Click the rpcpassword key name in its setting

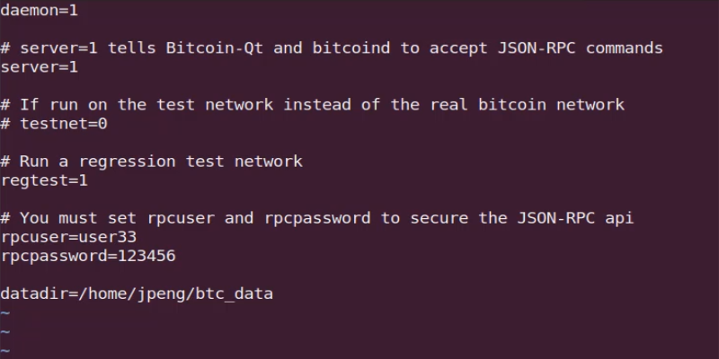49,256
